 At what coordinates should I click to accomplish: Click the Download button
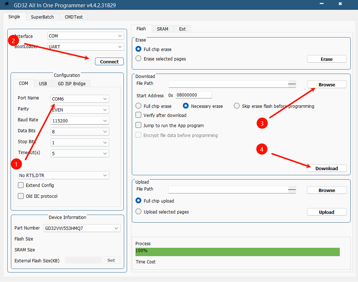[x=326, y=168]
